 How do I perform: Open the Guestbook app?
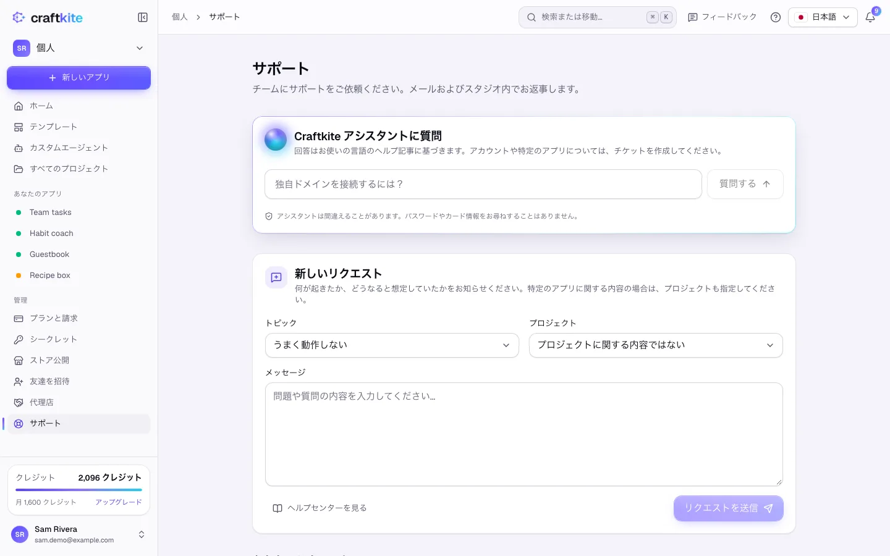78,255
